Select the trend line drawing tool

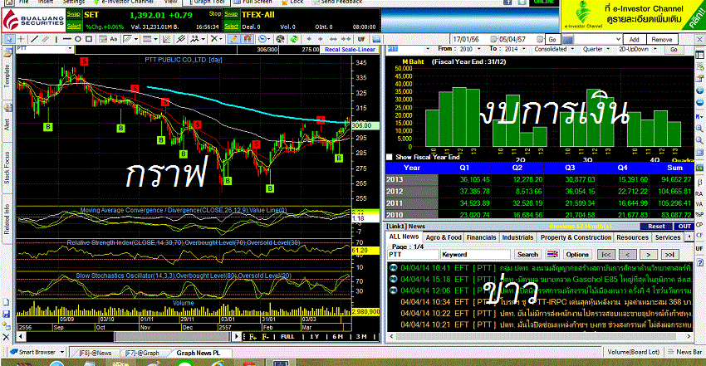point(35,39)
